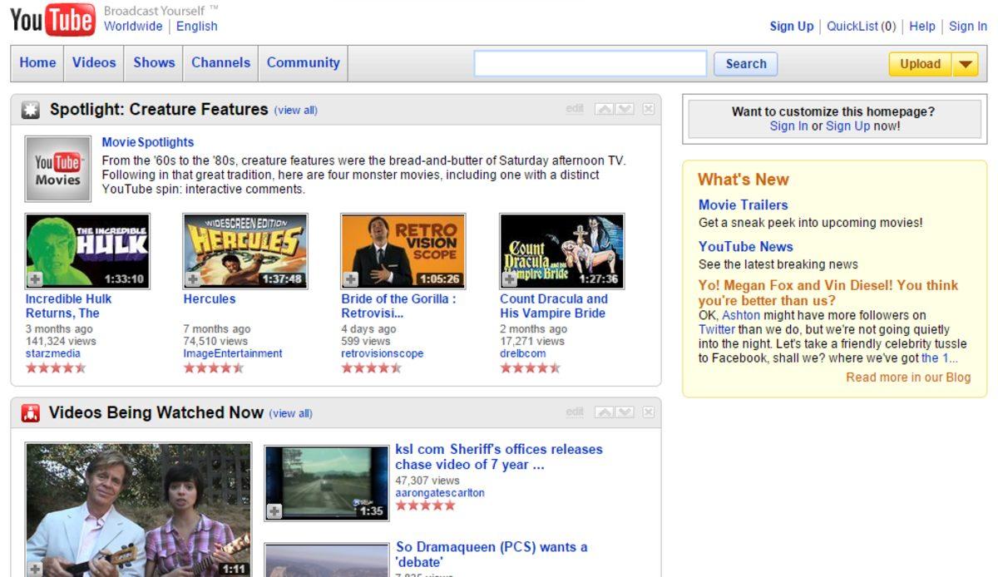Open Count Dracula video thumbnail

pyautogui.click(x=562, y=251)
